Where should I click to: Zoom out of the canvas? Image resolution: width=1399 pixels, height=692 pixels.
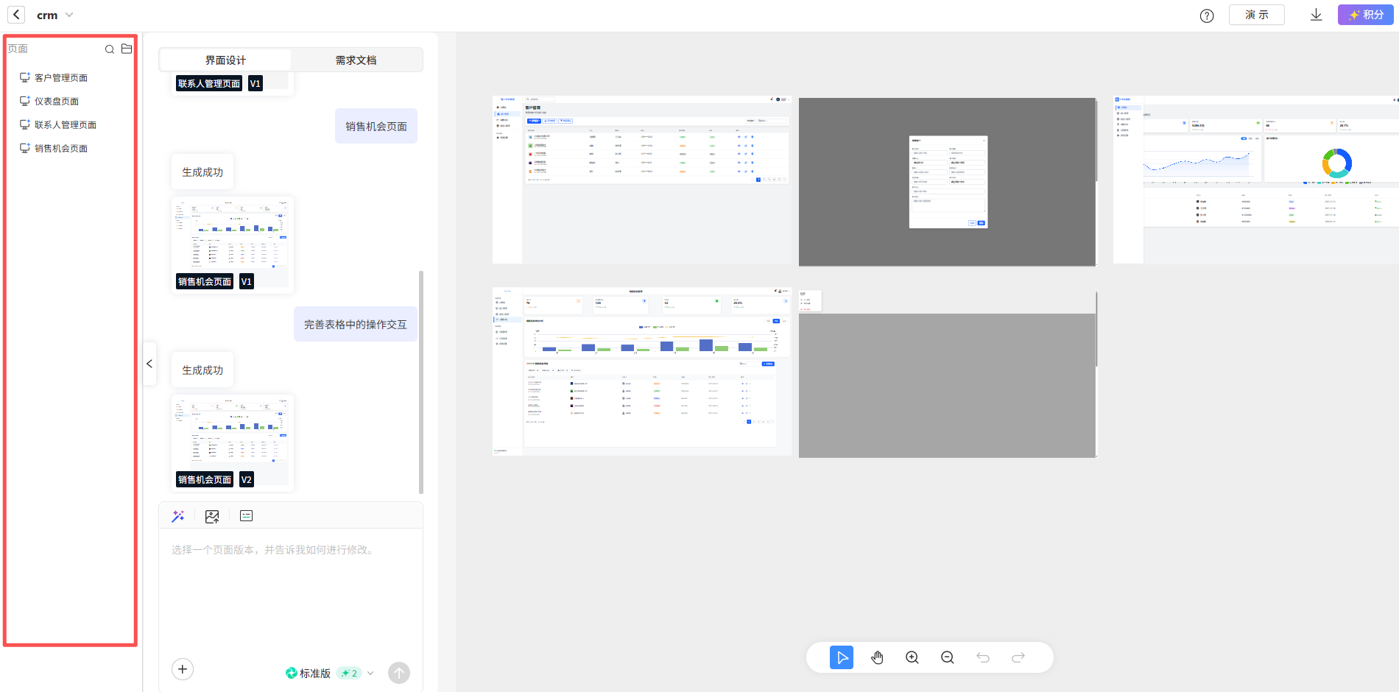[x=948, y=657]
